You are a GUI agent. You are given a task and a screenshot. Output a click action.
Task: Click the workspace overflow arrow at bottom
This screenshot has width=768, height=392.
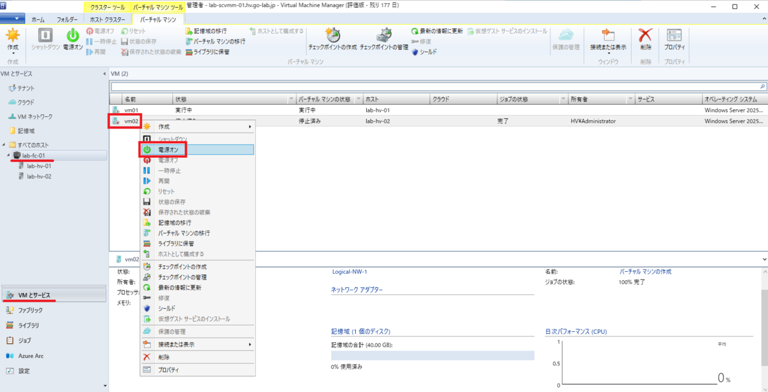tap(105, 386)
